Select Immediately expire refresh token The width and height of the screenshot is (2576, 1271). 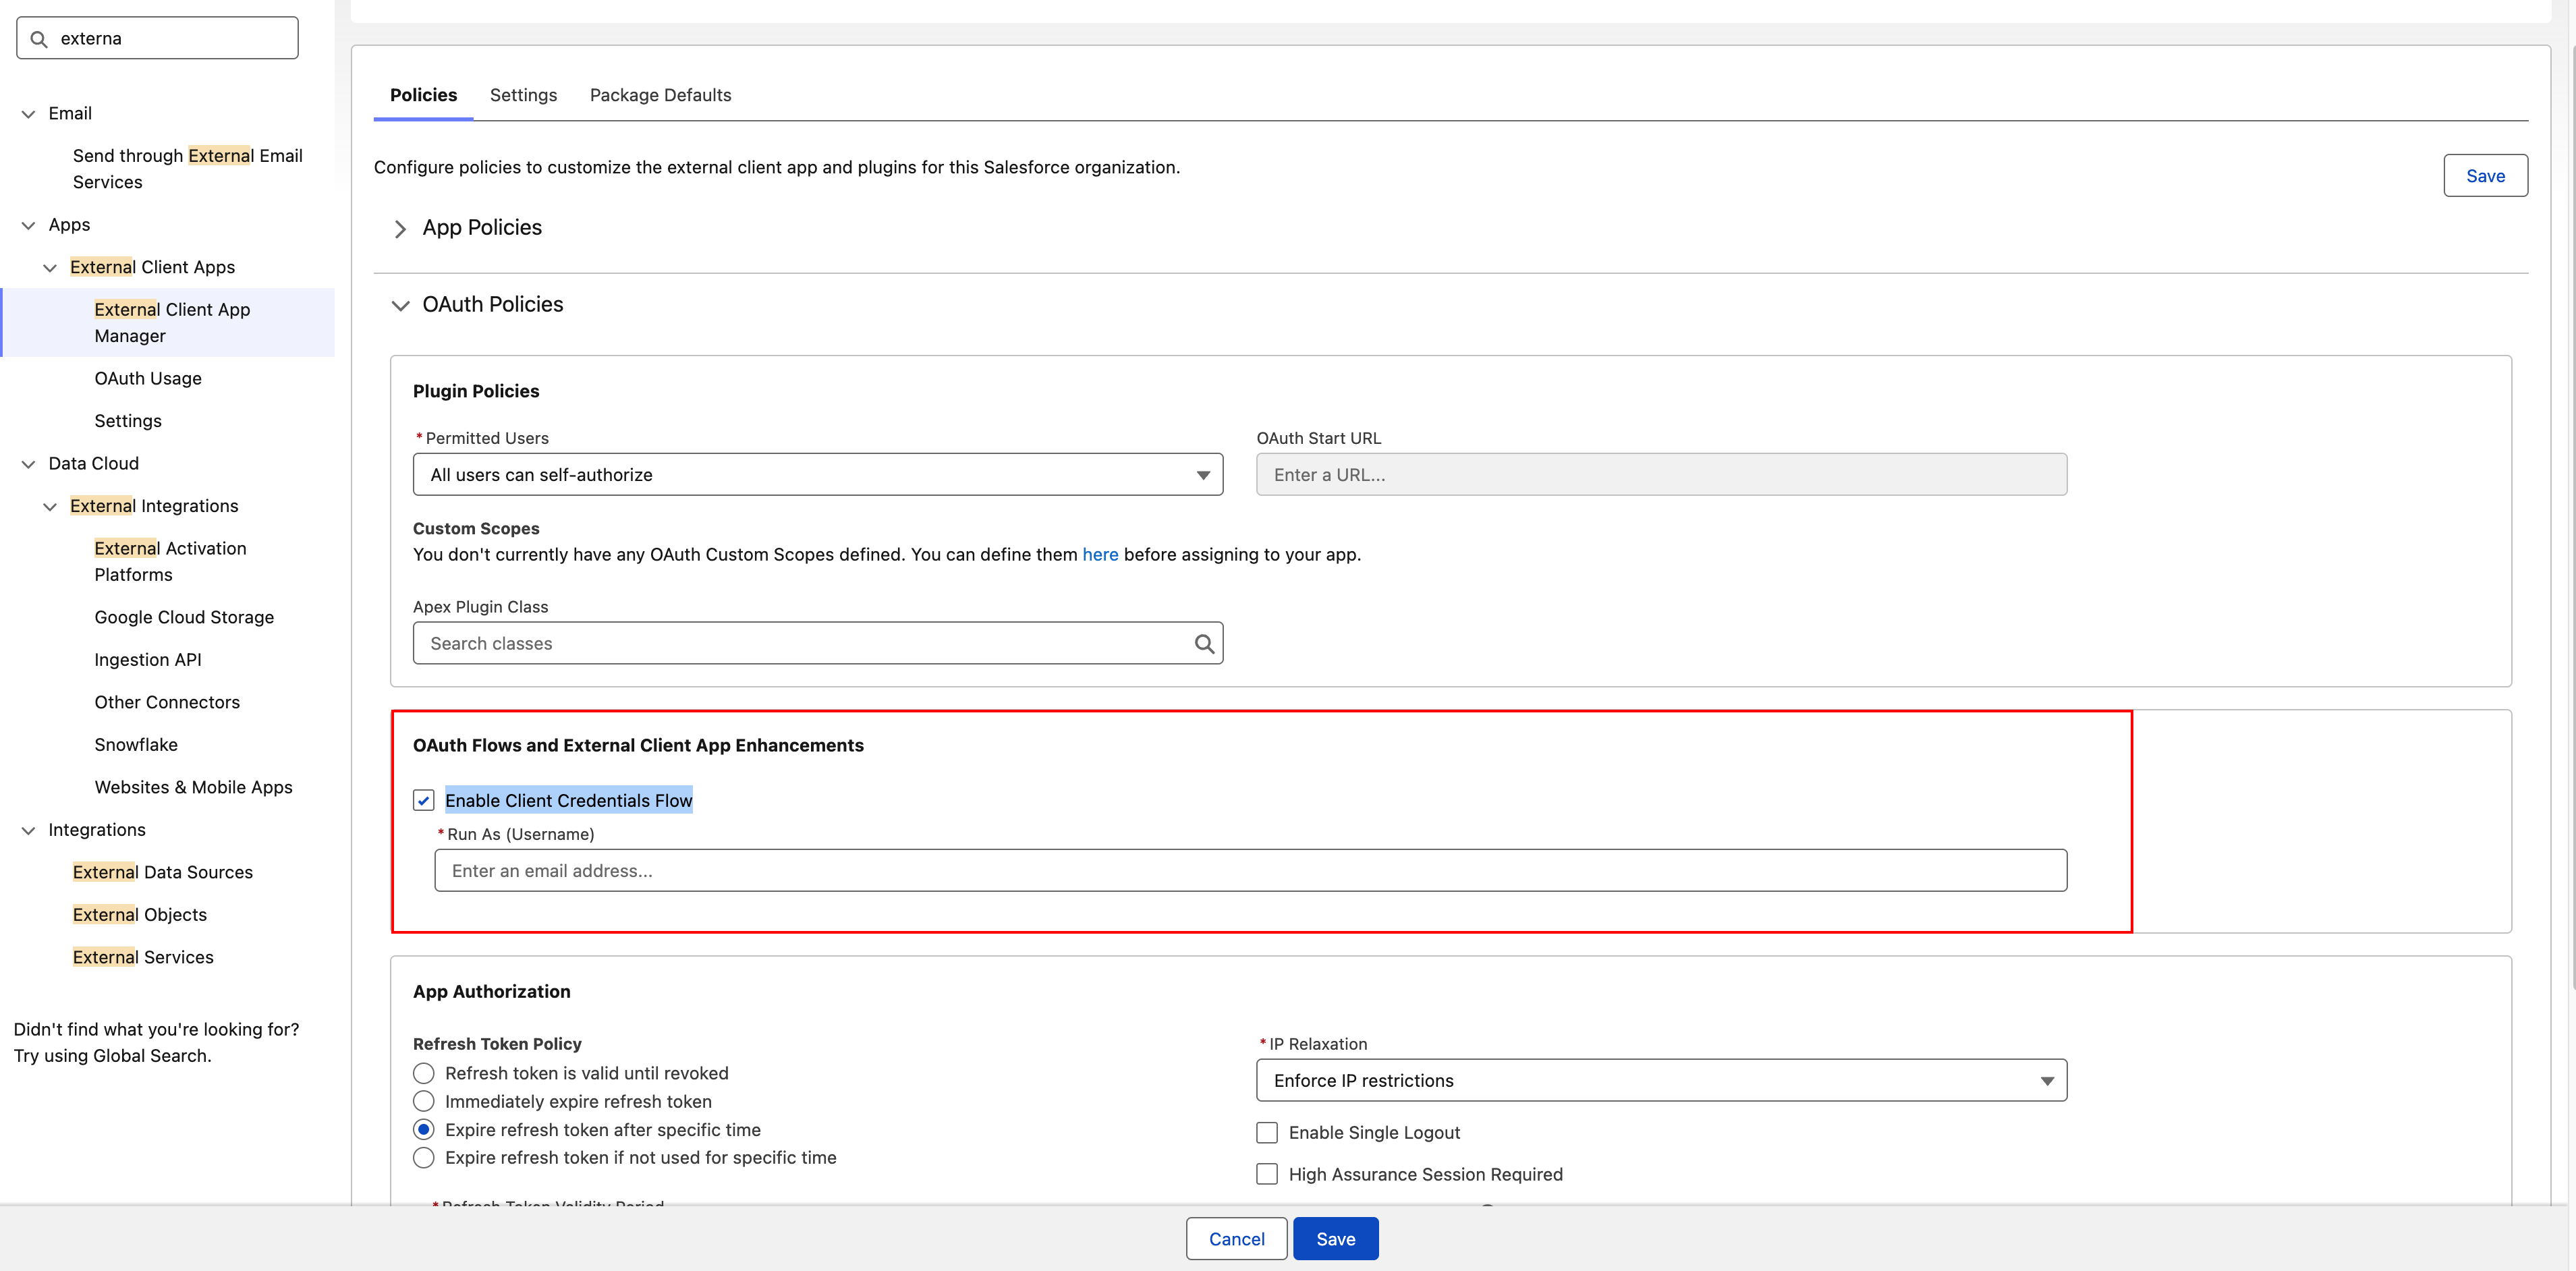(x=423, y=1101)
